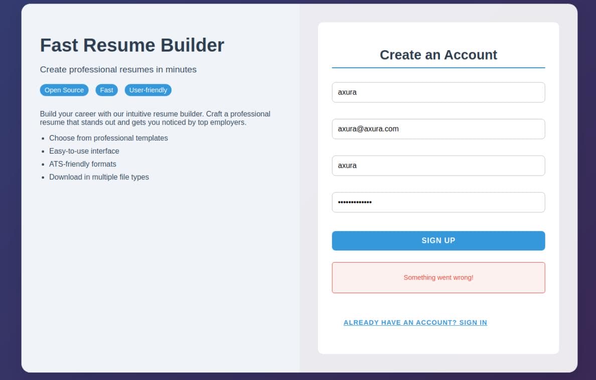Open the Already Have an Account sign-in link

point(415,322)
